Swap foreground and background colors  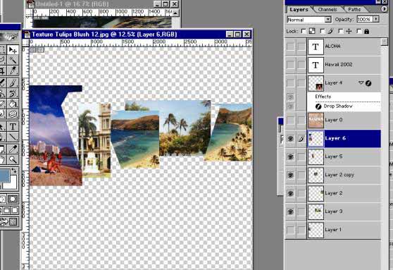[x=14, y=171]
